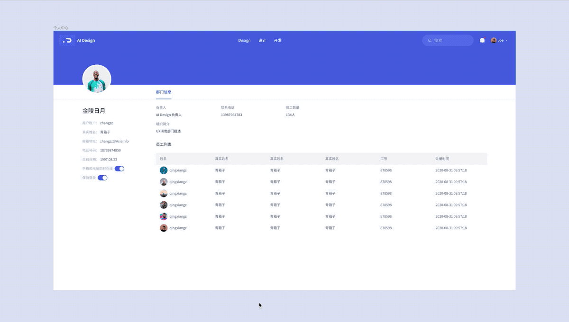
Task: Click the email zhangzz@AsiaInfo
Action: 114,141
